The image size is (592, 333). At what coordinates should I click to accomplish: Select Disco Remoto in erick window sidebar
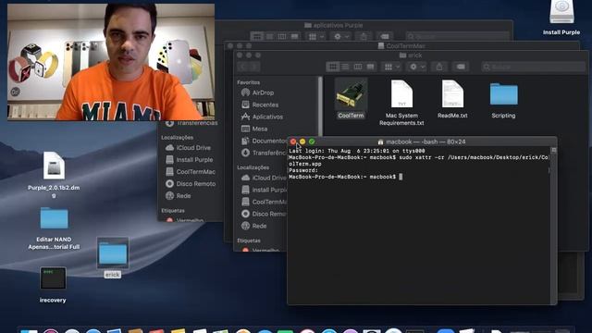(x=264, y=214)
